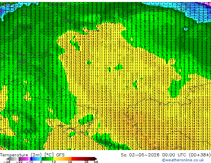Select the gray arrow end of the legend

point(8,159)
